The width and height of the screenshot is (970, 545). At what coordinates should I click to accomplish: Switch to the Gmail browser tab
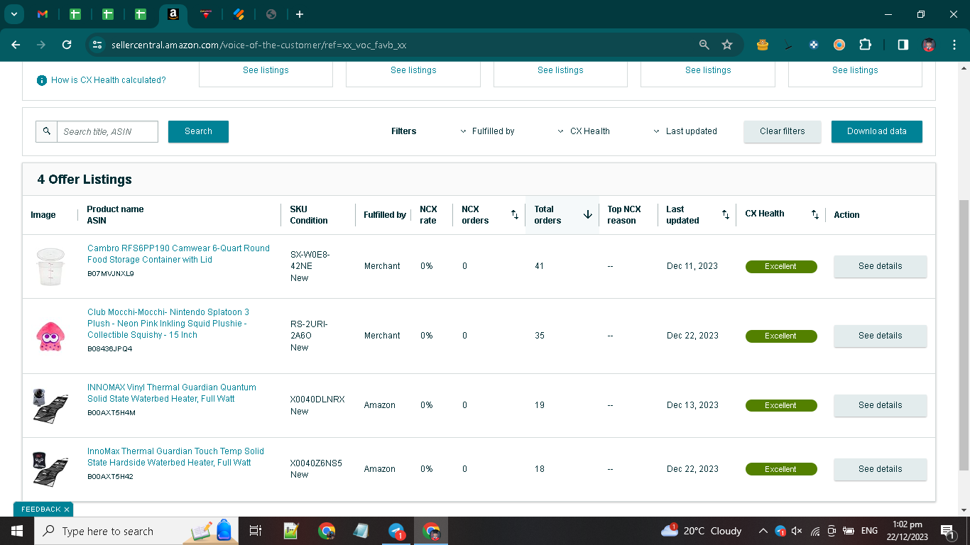(43, 14)
